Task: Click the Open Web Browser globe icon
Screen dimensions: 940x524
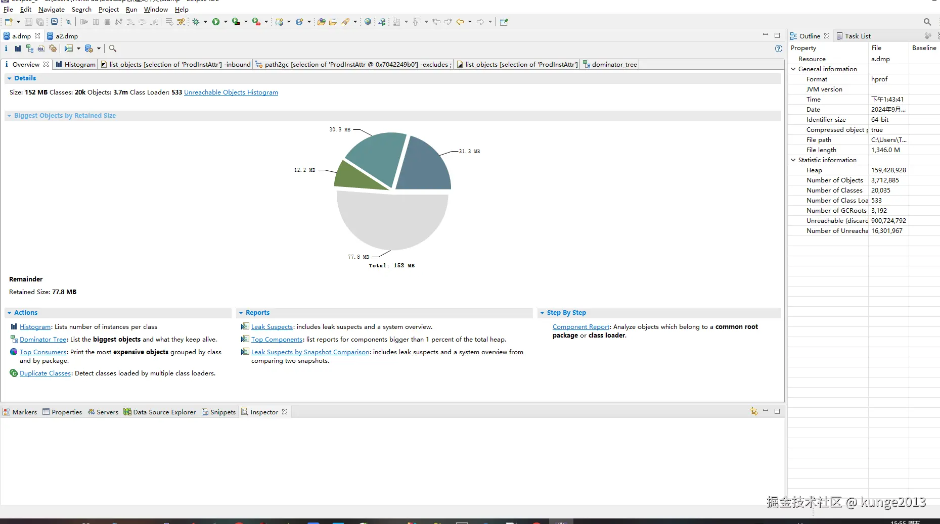Action: point(368,22)
